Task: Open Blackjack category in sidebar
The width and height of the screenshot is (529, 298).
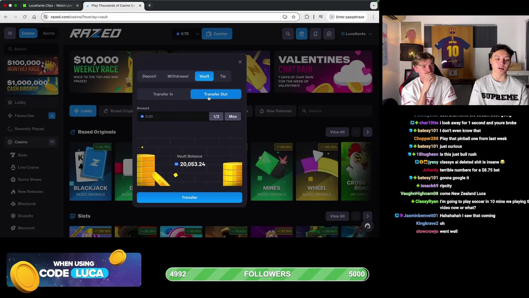Action: coord(31,204)
